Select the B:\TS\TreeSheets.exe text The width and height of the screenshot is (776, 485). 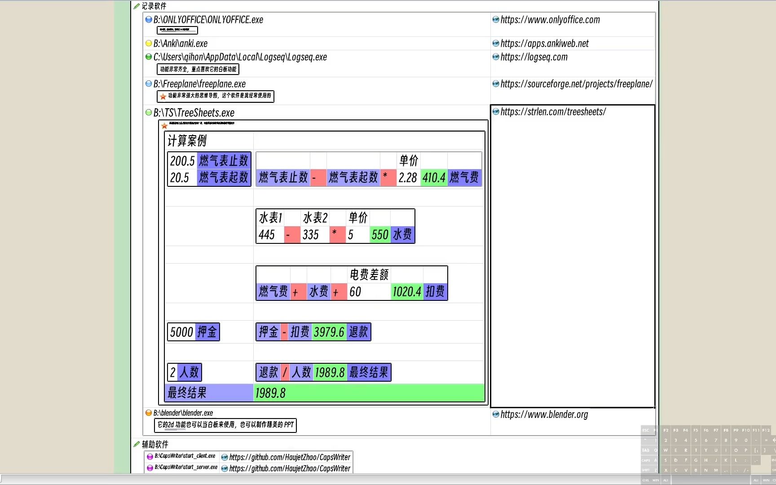(x=194, y=113)
